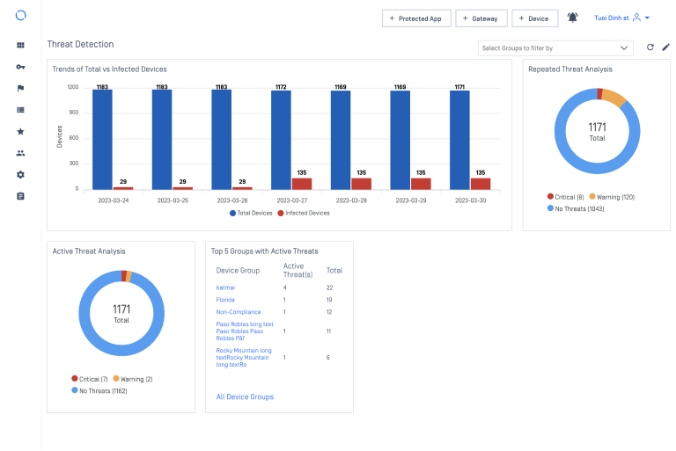The width and height of the screenshot is (676, 451).
Task: Click the Add Device button
Action: 534,18
